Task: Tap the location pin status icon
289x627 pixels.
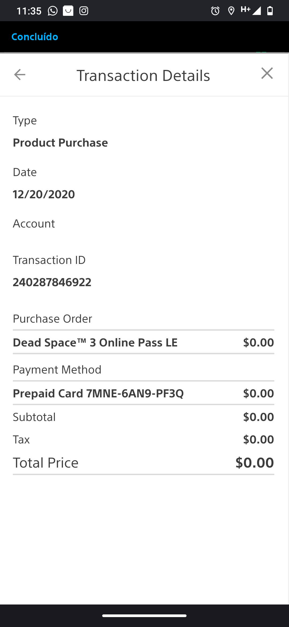Action: click(x=231, y=11)
